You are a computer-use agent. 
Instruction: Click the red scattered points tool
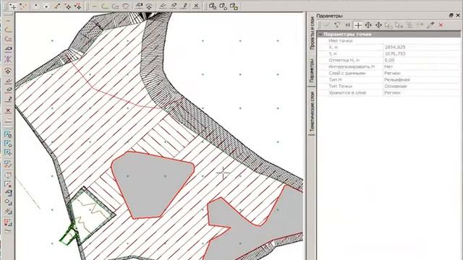pos(22,6)
